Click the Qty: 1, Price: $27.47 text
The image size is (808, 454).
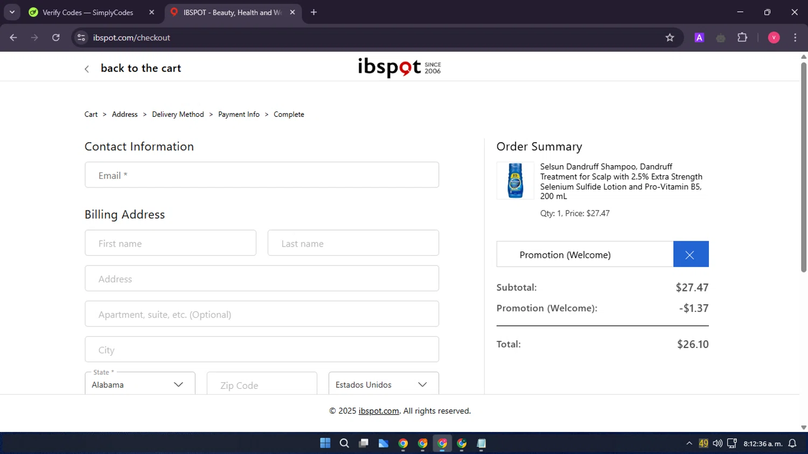click(x=575, y=213)
